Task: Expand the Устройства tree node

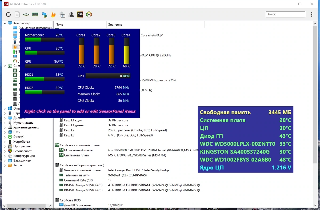Action: tap(5, 142)
